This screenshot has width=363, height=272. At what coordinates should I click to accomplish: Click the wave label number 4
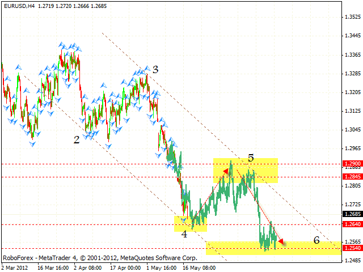click(x=184, y=234)
